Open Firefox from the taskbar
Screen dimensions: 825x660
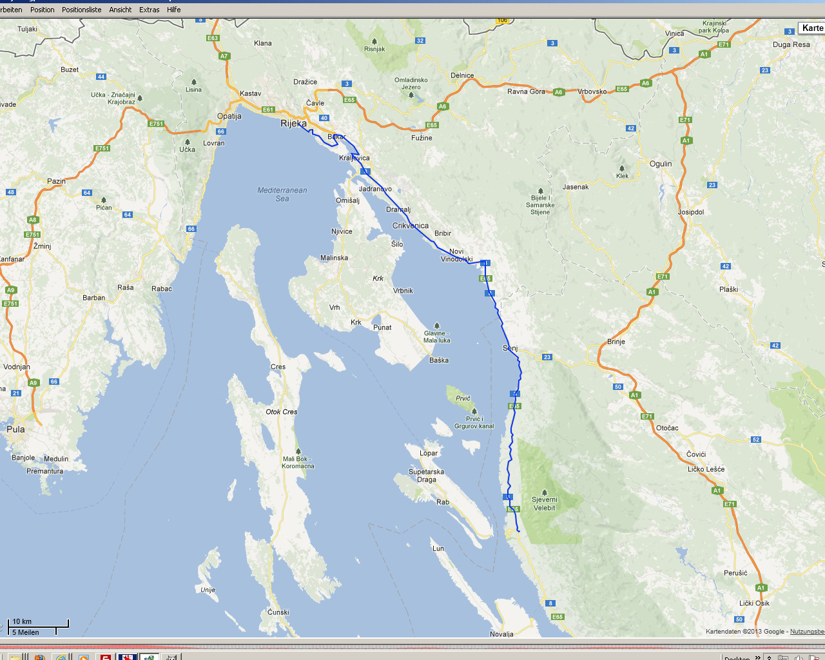39,657
